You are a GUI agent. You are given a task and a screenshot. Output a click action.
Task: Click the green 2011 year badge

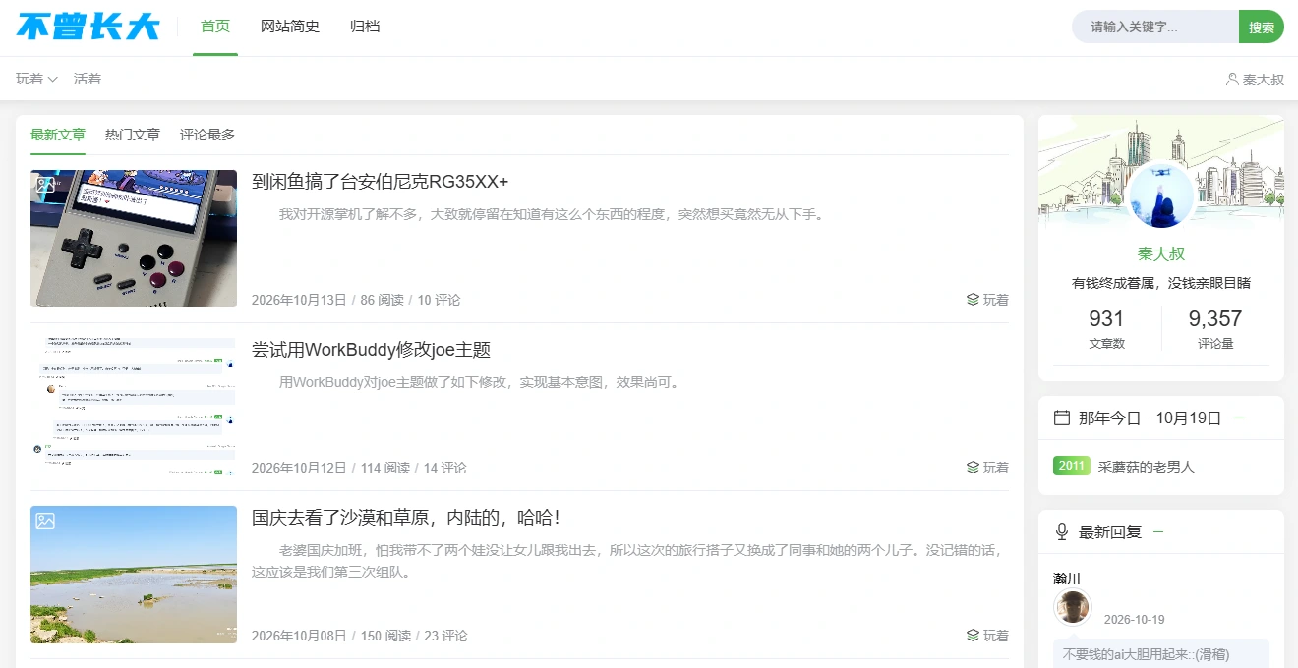click(x=1071, y=466)
